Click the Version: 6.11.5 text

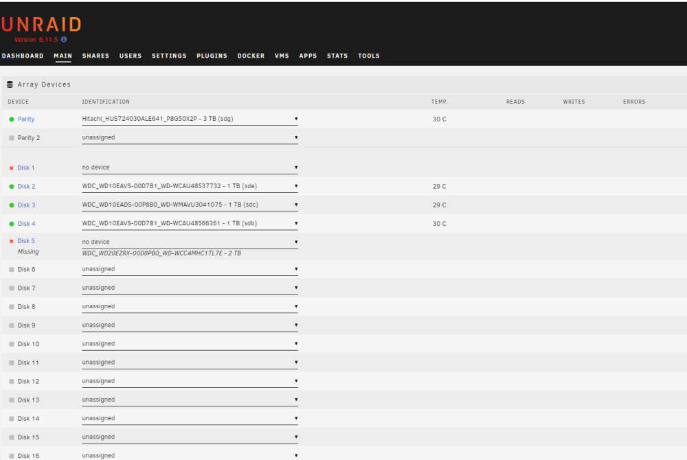tap(36, 39)
